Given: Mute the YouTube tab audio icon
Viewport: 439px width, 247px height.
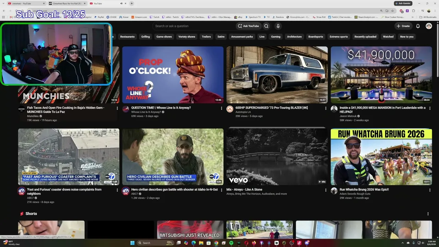Looking at the screenshot, I should click(x=121, y=3).
